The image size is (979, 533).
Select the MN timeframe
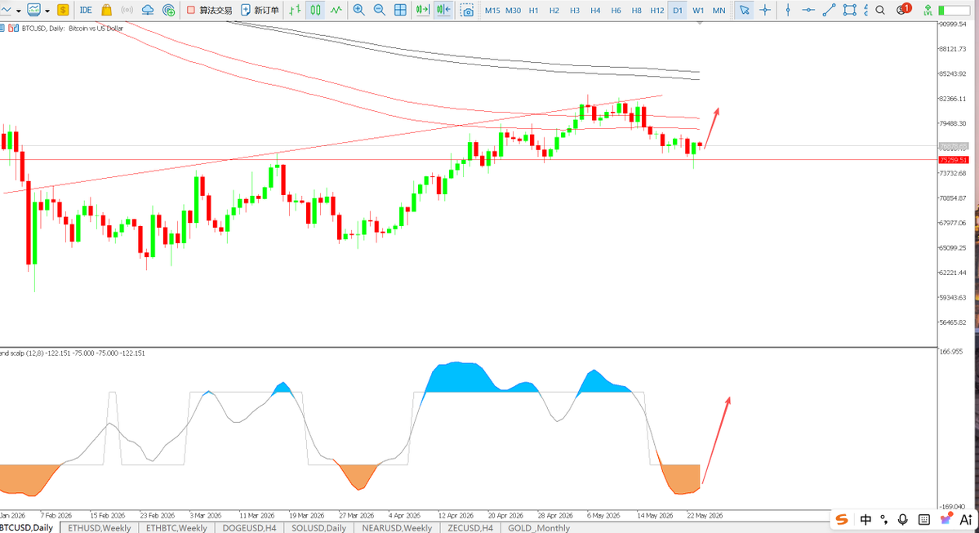pos(719,11)
